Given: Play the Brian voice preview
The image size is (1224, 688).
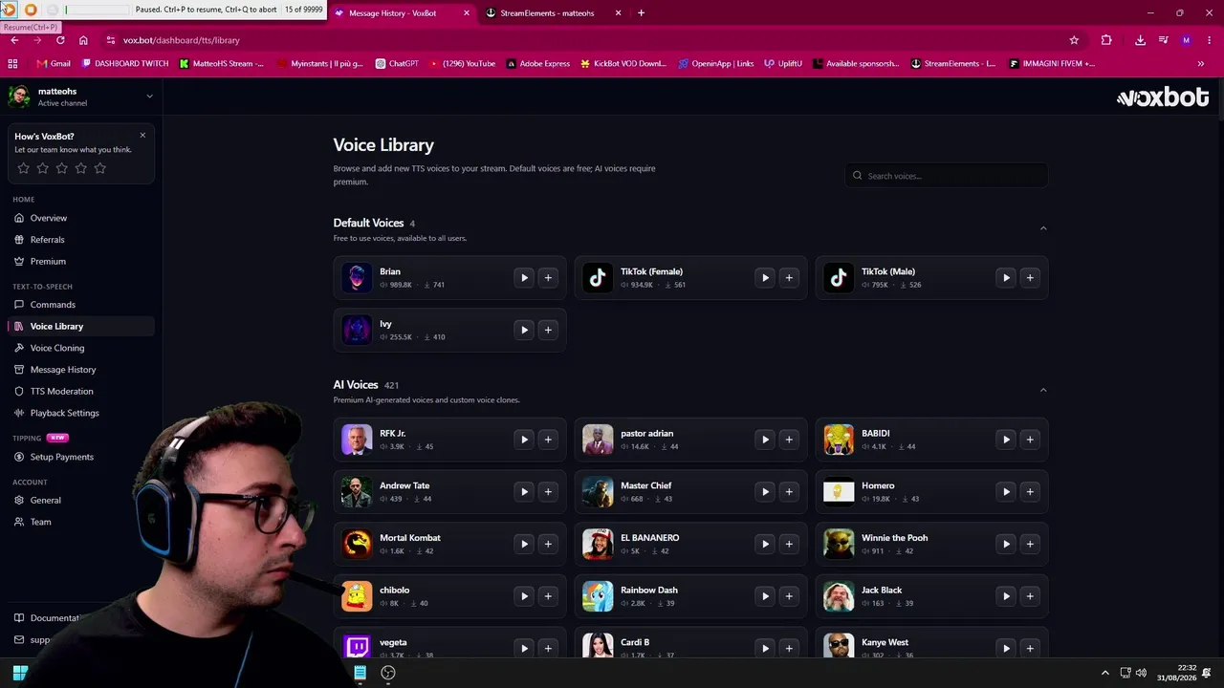Looking at the screenshot, I should (x=524, y=278).
